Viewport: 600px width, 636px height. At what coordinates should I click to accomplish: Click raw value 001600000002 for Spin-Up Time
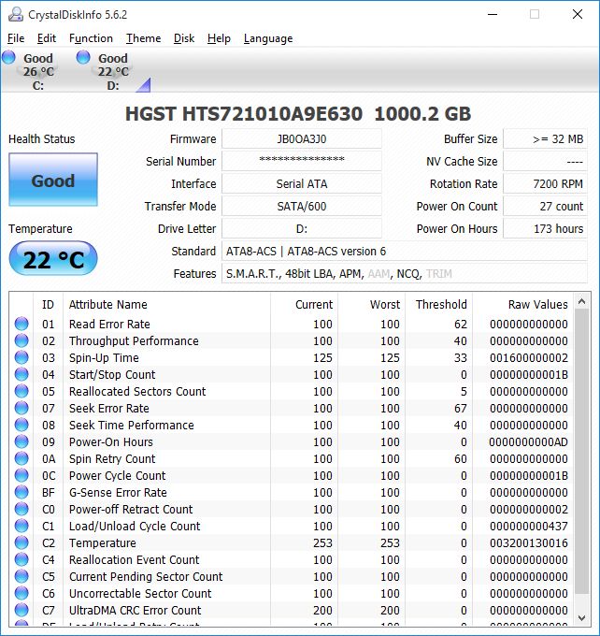coord(529,357)
